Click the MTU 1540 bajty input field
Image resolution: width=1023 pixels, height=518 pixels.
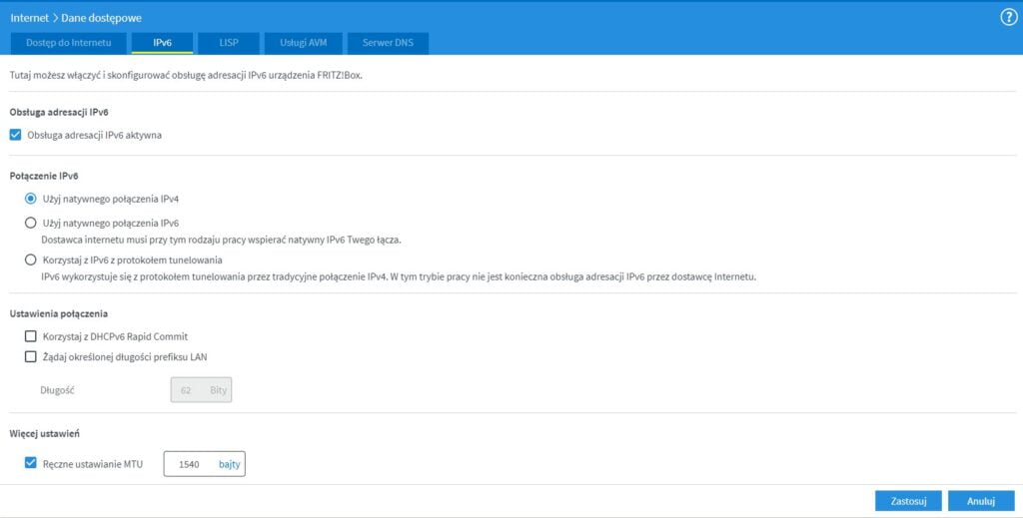[204, 464]
